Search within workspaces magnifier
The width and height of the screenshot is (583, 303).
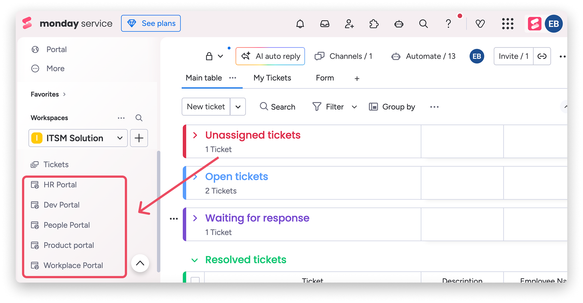click(x=139, y=118)
